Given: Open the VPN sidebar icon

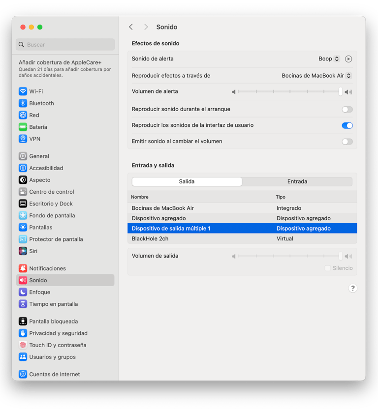Looking at the screenshot, I should pyautogui.click(x=23, y=139).
